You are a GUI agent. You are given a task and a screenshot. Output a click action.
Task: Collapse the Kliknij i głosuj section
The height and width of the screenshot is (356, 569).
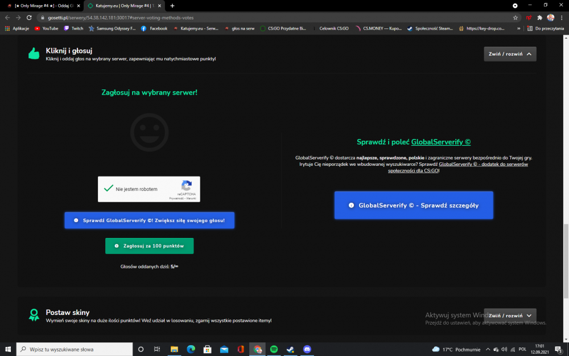(510, 54)
